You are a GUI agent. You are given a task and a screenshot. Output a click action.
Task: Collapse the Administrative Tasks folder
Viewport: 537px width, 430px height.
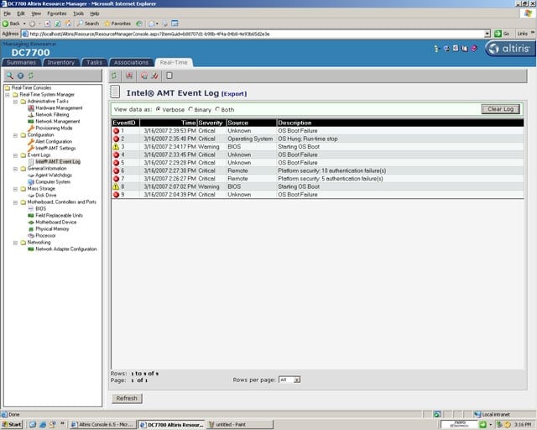point(15,102)
